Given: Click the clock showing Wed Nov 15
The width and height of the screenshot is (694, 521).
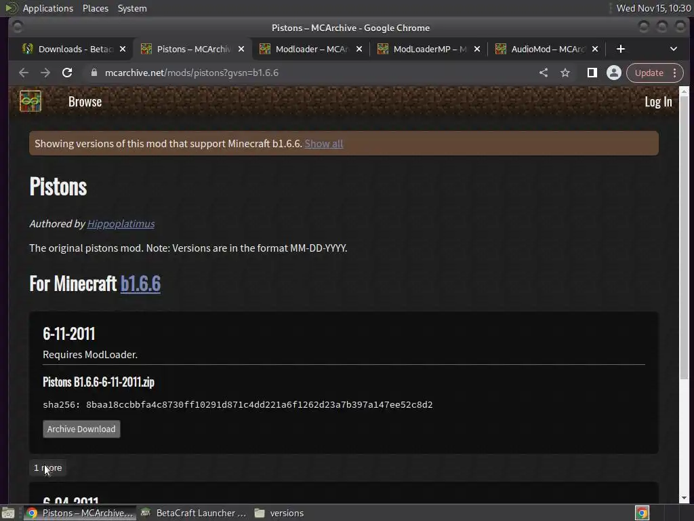Looking at the screenshot, I should coord(654,8).
